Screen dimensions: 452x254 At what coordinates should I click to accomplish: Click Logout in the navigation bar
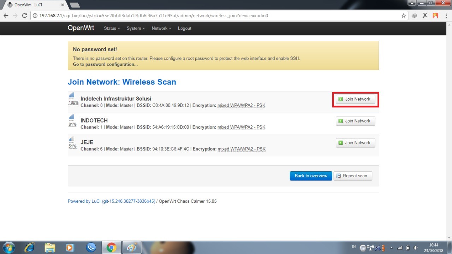click(x=185, y=28)
